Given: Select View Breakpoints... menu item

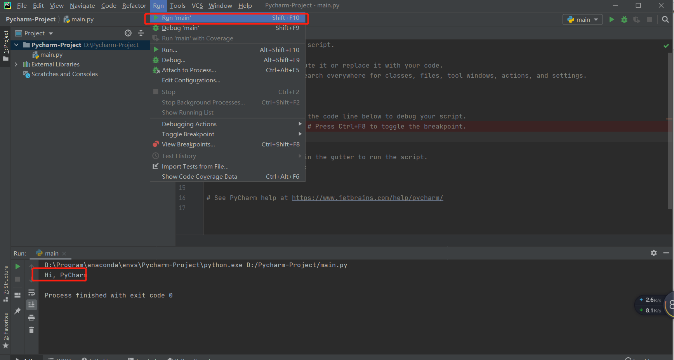Looking at the screenshot, I should coord(228,144).
